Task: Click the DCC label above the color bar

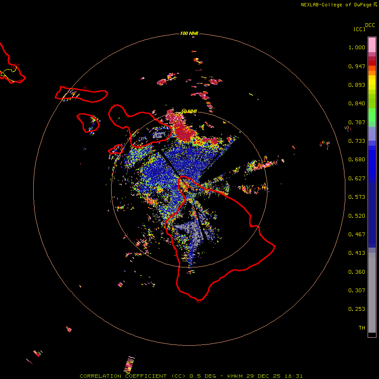Action: coord(370,25)
